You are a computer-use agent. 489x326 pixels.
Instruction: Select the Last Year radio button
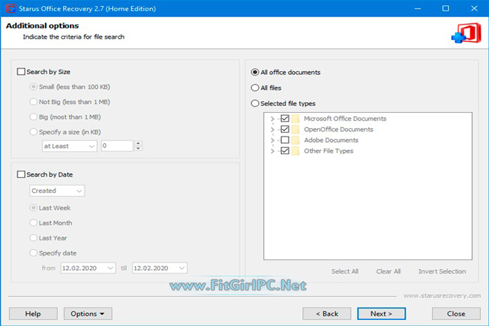(x=33, y=238)
